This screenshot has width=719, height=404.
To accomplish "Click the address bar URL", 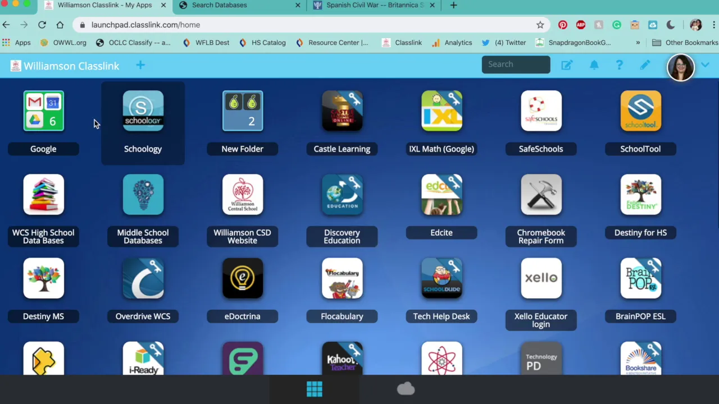I will tap(145, 25).
